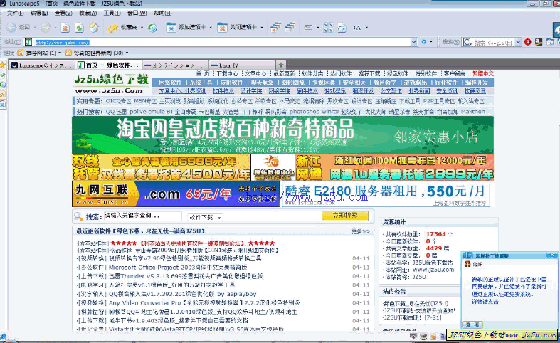The image size is (560, 343).
Task: Open the 收藏 menu
Action: pyautogui.click(x=88, y=13)
